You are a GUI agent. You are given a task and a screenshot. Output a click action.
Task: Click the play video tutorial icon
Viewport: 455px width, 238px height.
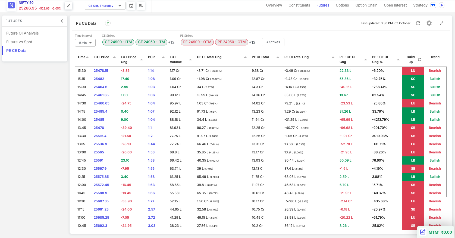tap(442, 5)
